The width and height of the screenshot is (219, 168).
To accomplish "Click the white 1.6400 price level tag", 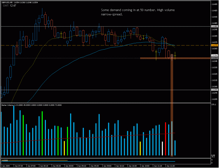I will (x=214, y=26).
